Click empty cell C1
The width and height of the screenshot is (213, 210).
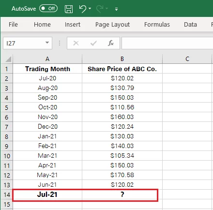[187, 69]
